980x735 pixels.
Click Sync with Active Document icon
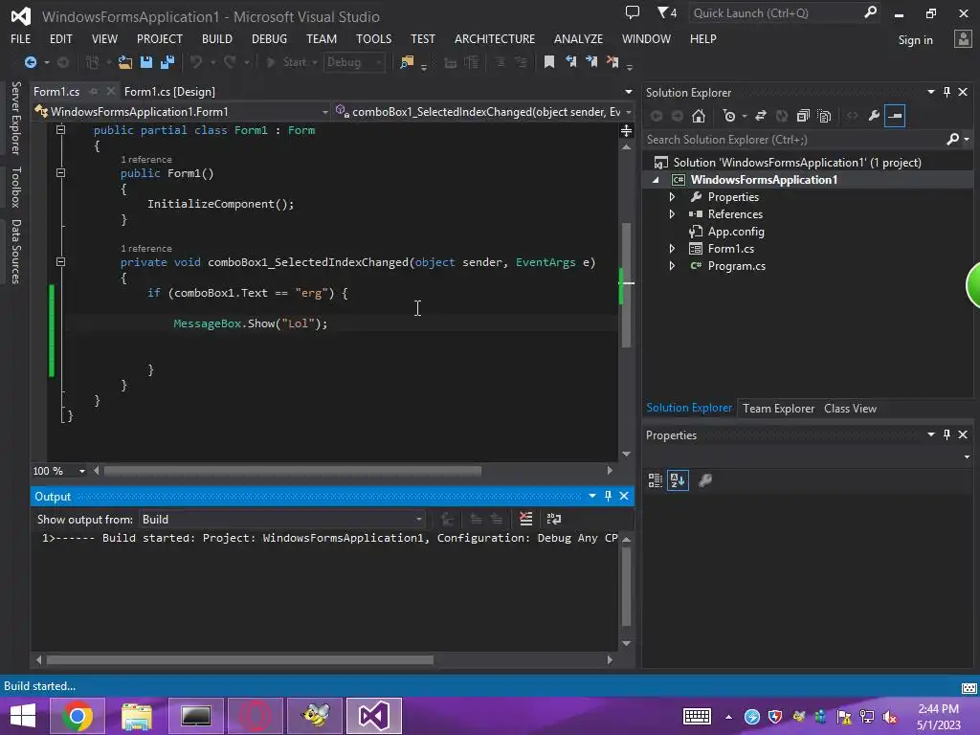761,116
